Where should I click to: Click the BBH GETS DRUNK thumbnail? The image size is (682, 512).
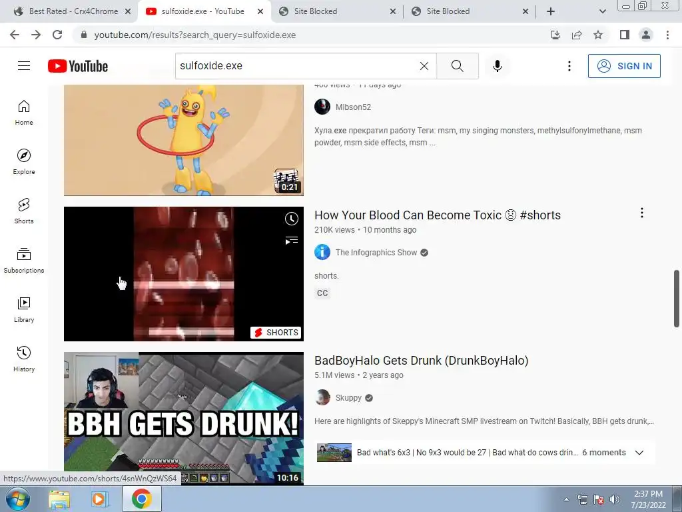184,418
